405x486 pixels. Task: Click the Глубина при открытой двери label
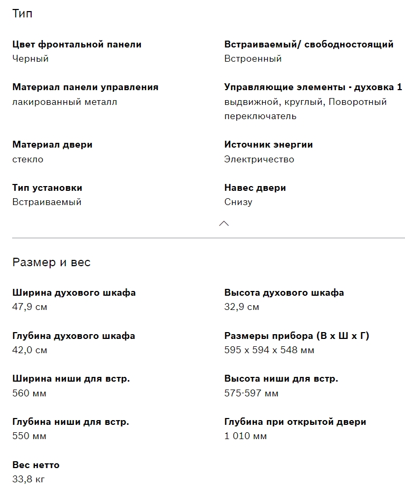(x=295, y=422)
